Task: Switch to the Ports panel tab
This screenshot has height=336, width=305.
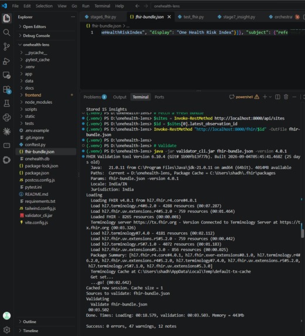Action: pos(160,97)
